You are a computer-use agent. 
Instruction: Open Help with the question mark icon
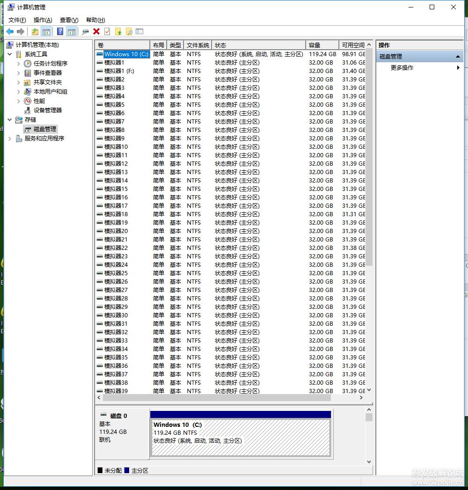[60, 31]
